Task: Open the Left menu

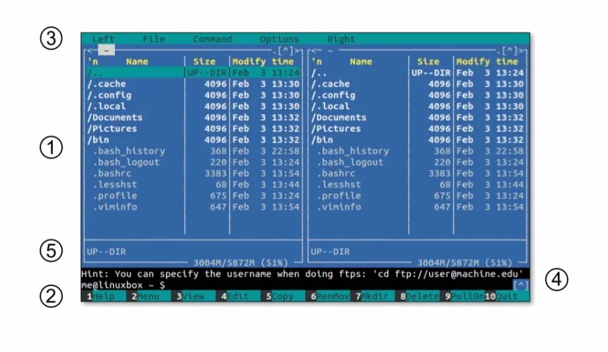Action: [x=103, y=39]
